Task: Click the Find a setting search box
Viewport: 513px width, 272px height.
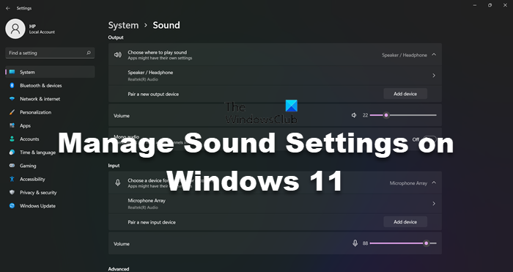Action: click(50, 53)
